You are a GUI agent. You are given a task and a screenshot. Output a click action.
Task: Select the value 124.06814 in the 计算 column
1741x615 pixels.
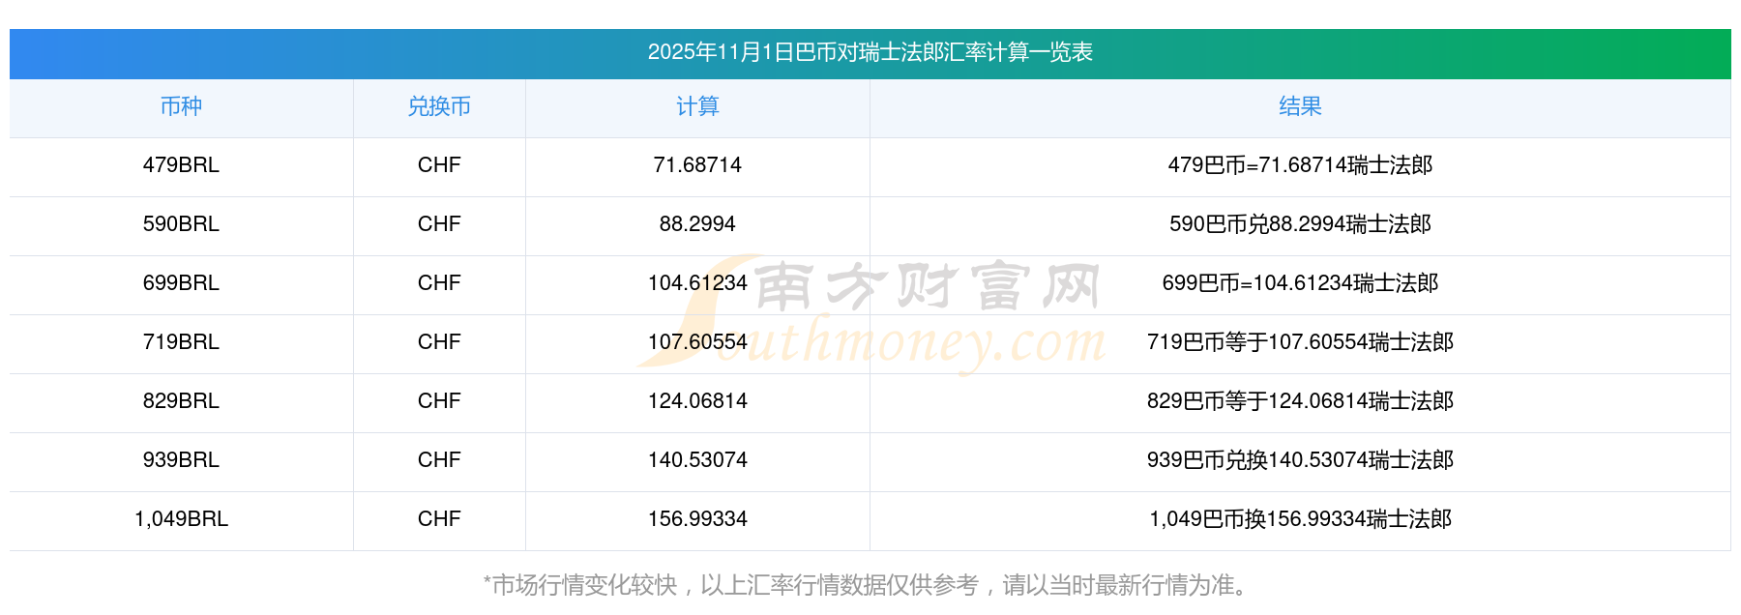697,401
